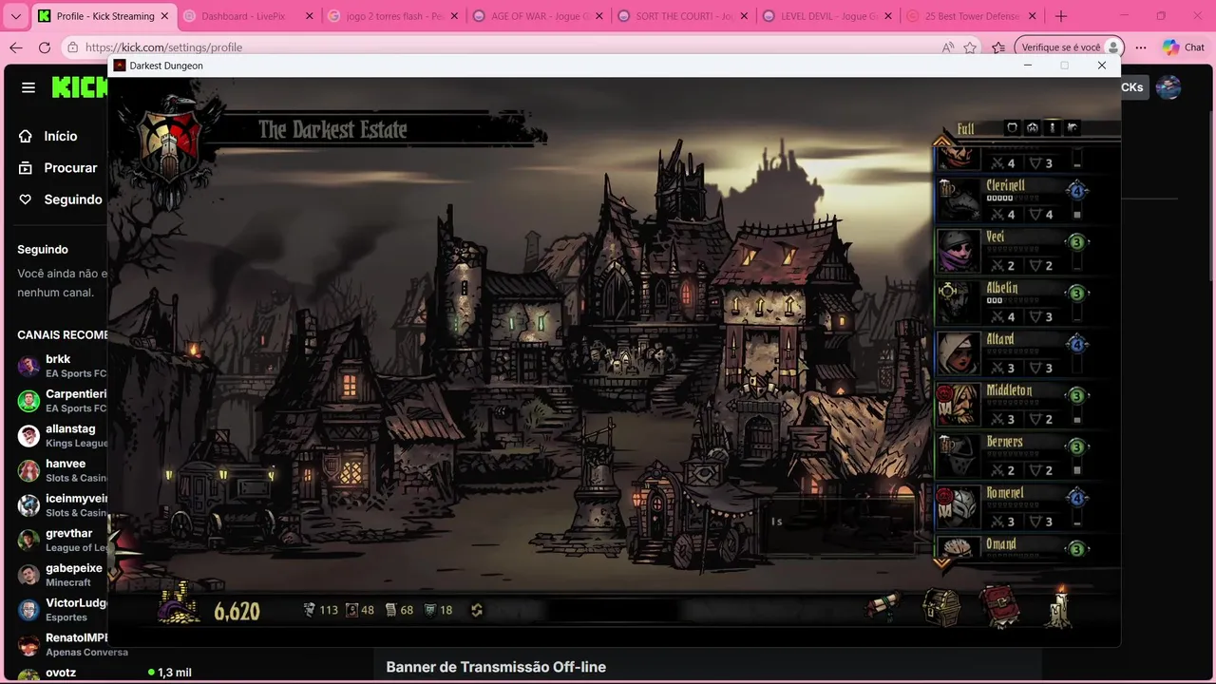The width and height of the screenshot is (1216, 684).
Task: Click the portraits heirloom icon showing 48
Action: (351, 610)
